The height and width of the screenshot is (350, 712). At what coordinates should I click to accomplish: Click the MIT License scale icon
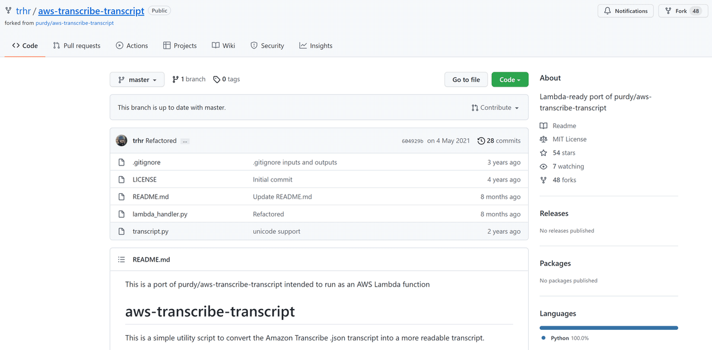click(543, 139)
